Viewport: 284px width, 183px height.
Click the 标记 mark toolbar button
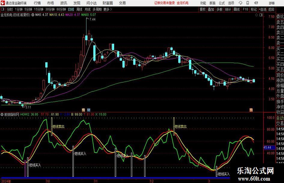pos(254,9)
